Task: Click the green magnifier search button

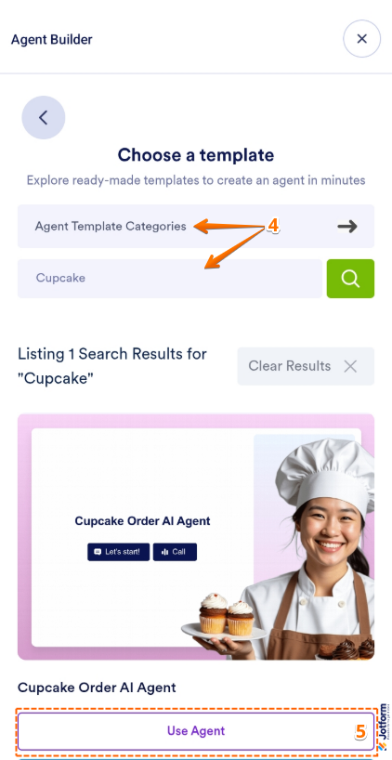Action: point(350,278)
